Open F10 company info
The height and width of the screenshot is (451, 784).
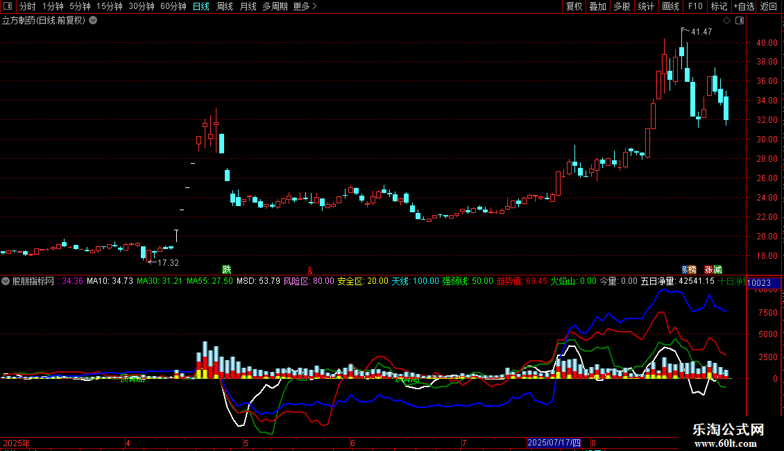click(695, 6)
